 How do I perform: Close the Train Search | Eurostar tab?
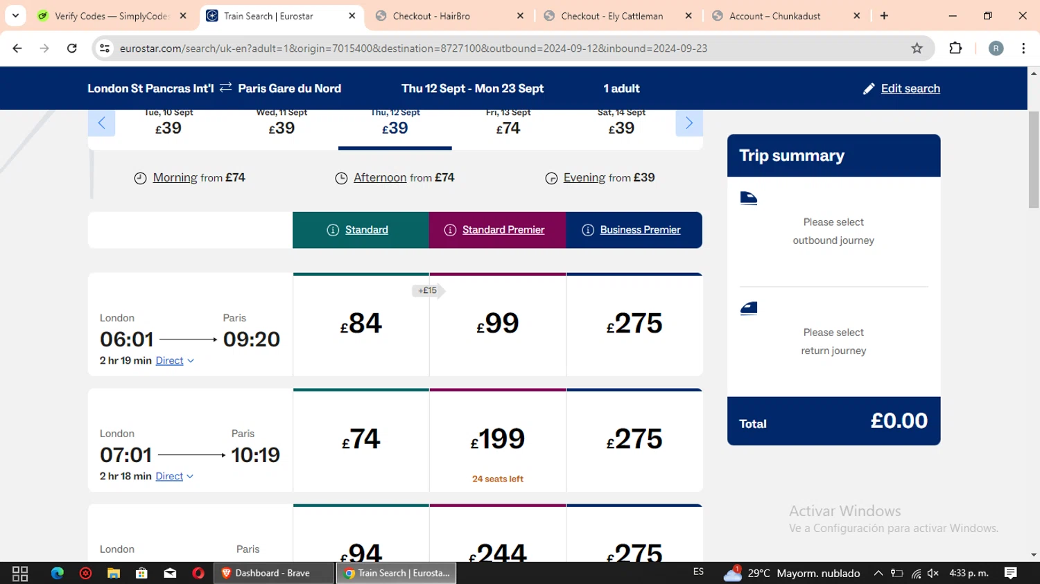(352, 15)
